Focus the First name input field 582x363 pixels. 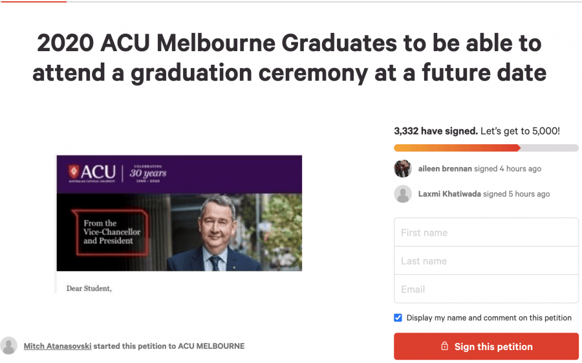point(486,232)
